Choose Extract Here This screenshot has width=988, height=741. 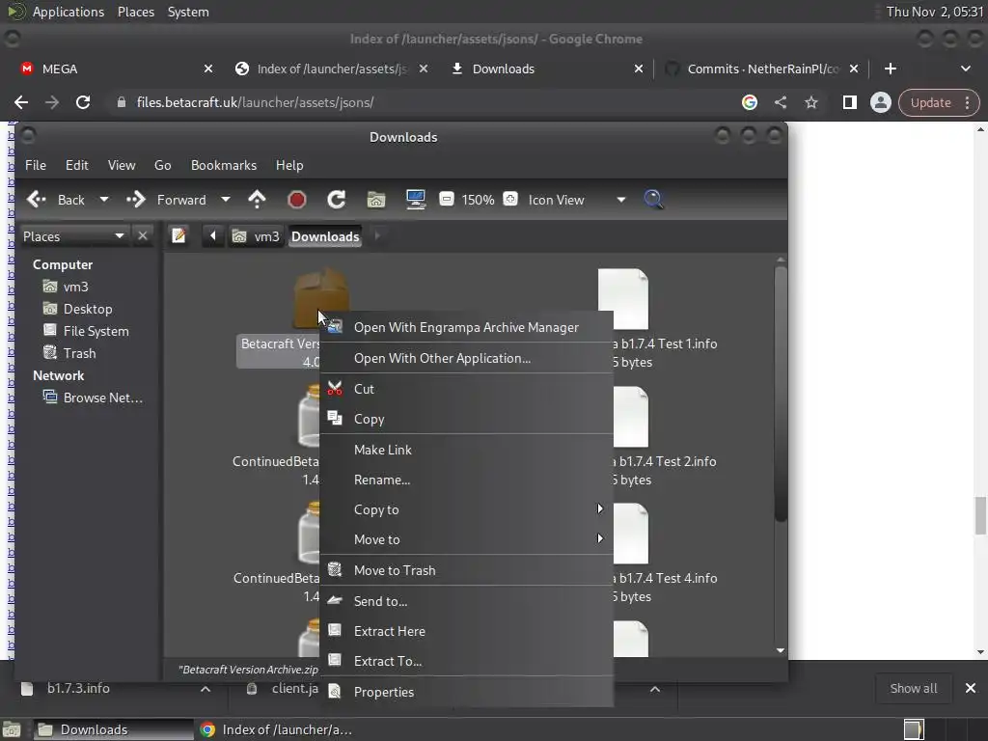(466, 631)
